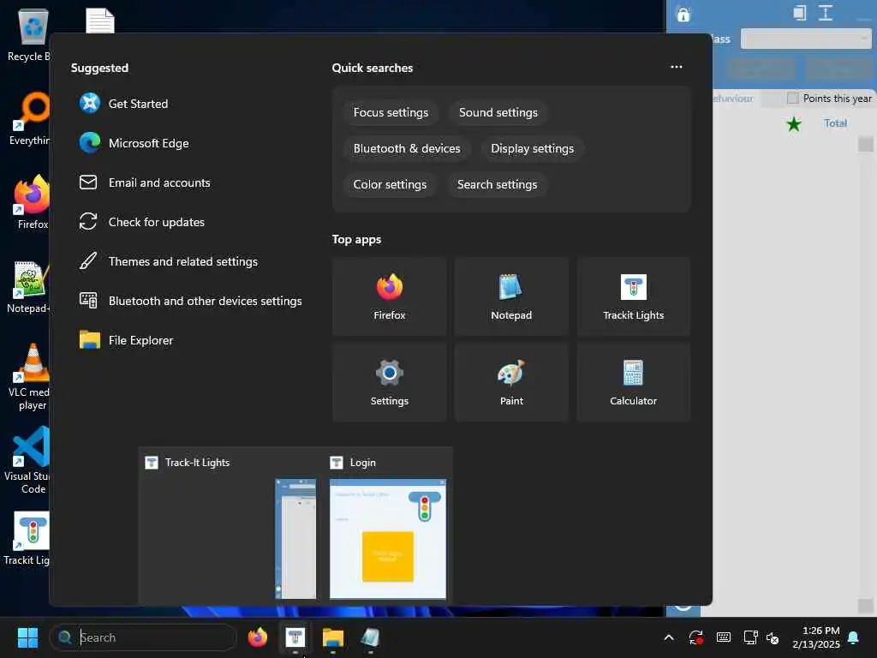Open the Class dropdown in Track-It Lights
This screenshot has height=658, width=877.
click(x=806, y=39)
